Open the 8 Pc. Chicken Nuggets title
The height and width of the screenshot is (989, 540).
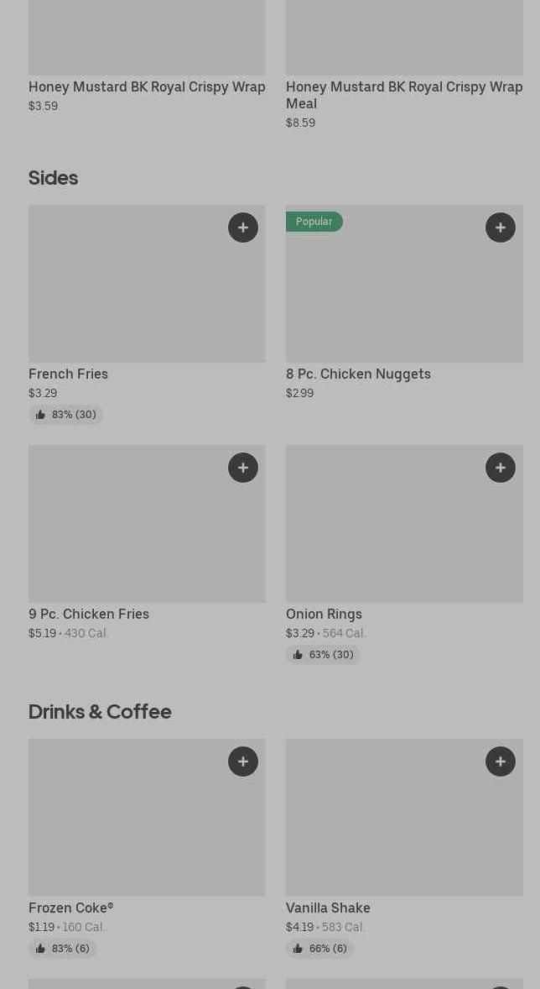(x=358, y=374)
